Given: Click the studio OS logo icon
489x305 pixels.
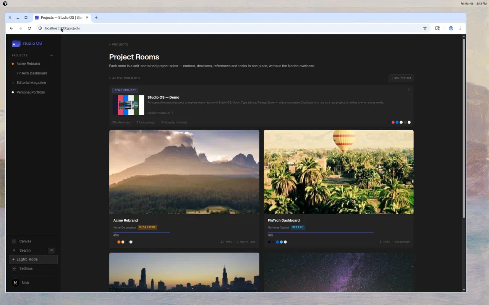Looking at the screenshot, I should 16,43.
